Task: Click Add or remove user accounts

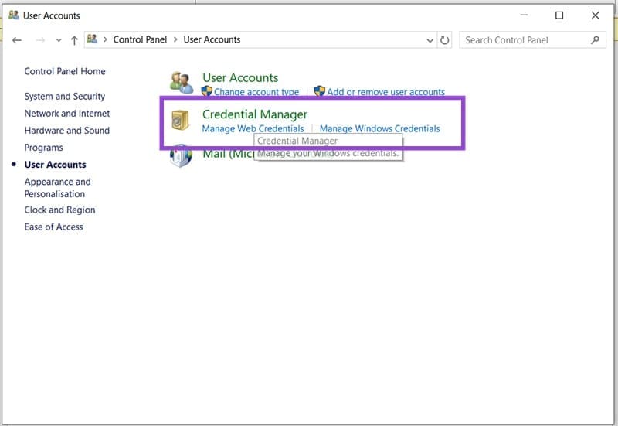Action: point(385,91)
